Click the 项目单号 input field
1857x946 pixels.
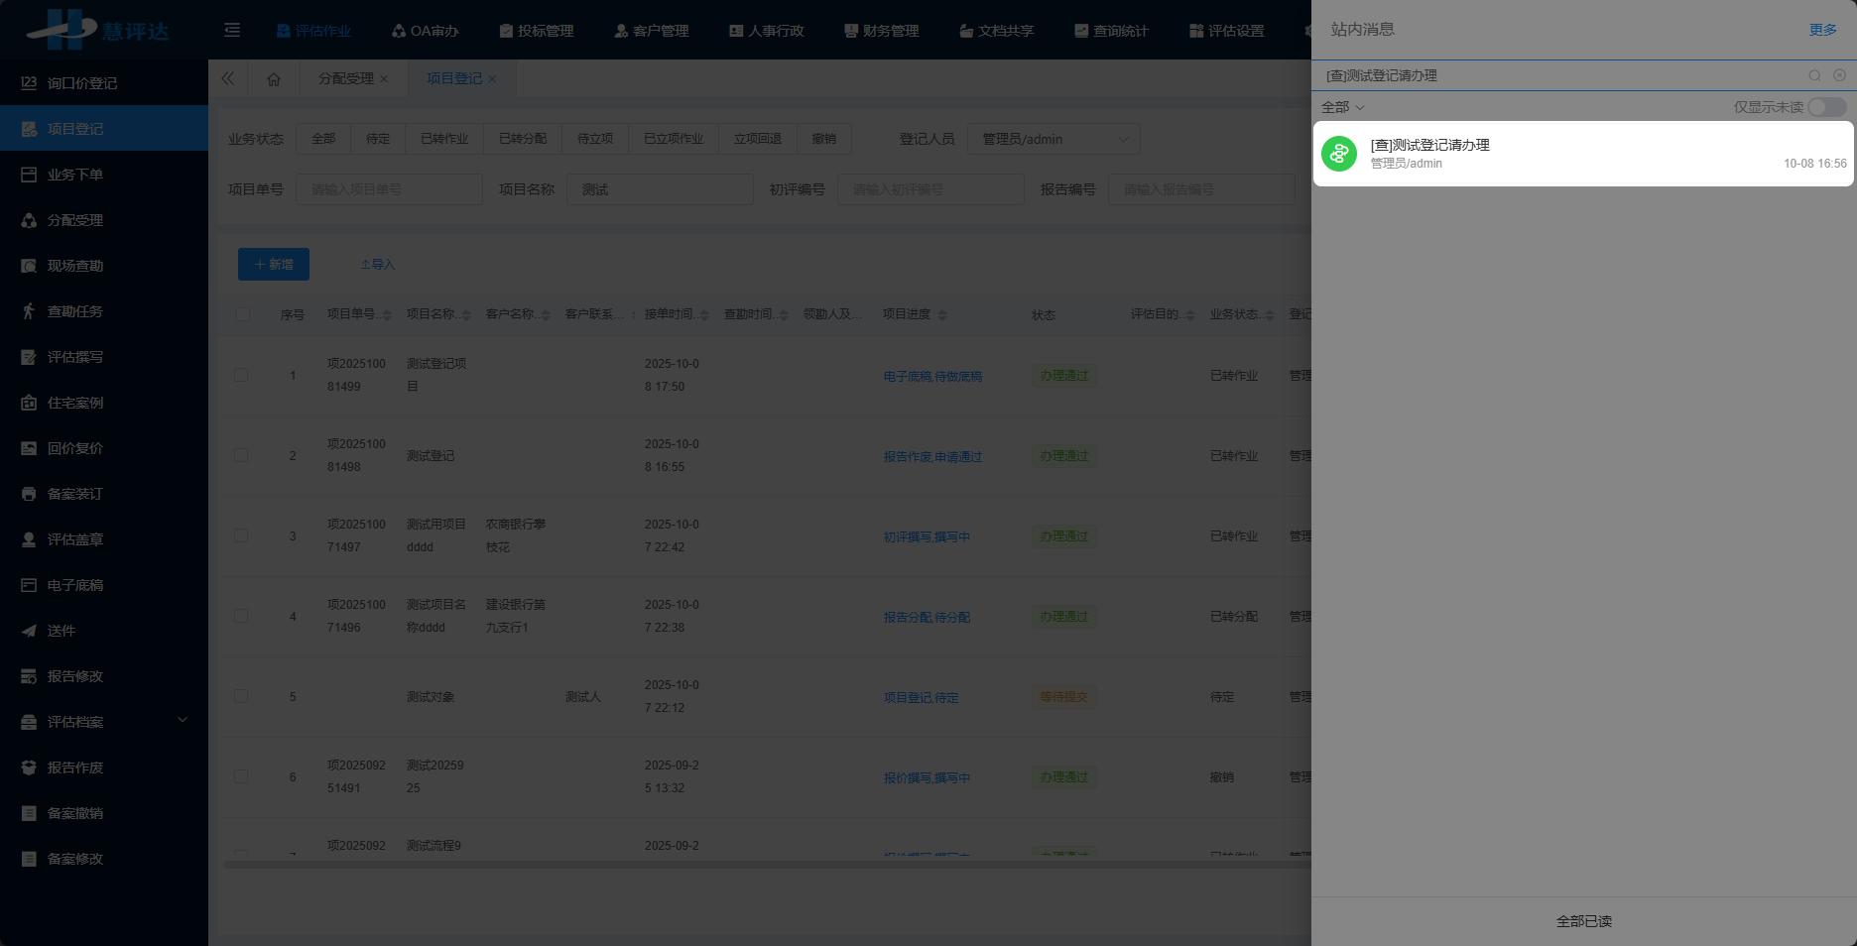(389, 188)
